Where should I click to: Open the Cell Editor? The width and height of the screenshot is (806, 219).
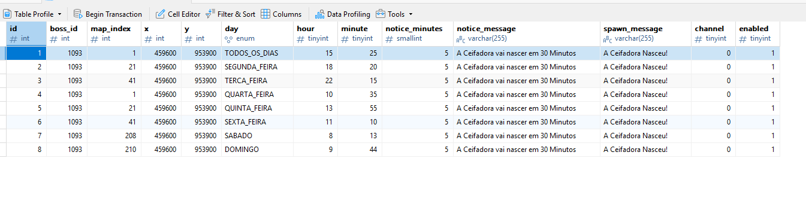point(178,14)
